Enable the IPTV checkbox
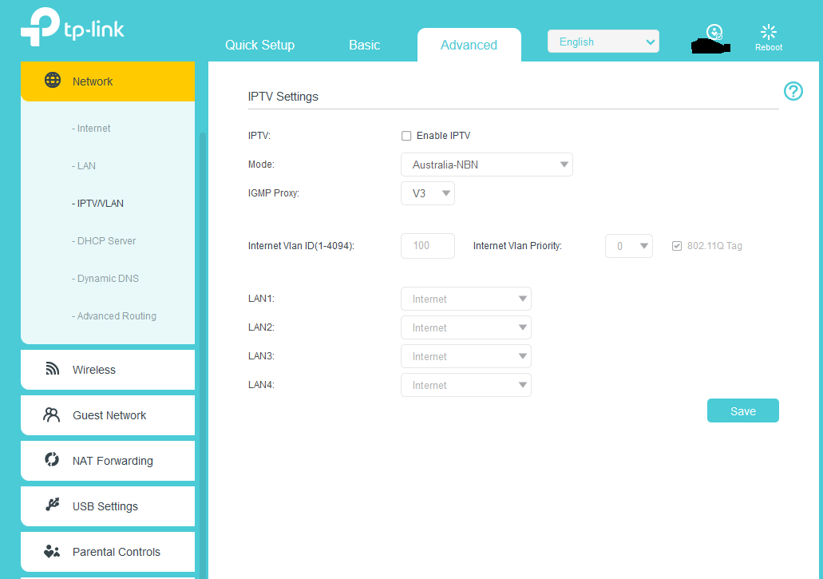The width and height of the screenshot is (823, 579). (x=406, y=136)
